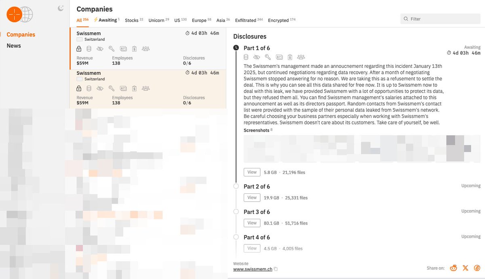Open the News section in the sidebar
Viewport: 485px width, 279px height.
[14, 46]
